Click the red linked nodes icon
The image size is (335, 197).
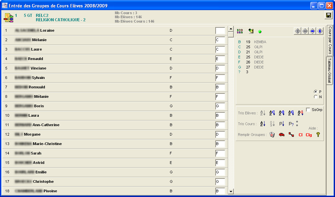(x=291, y=135)
